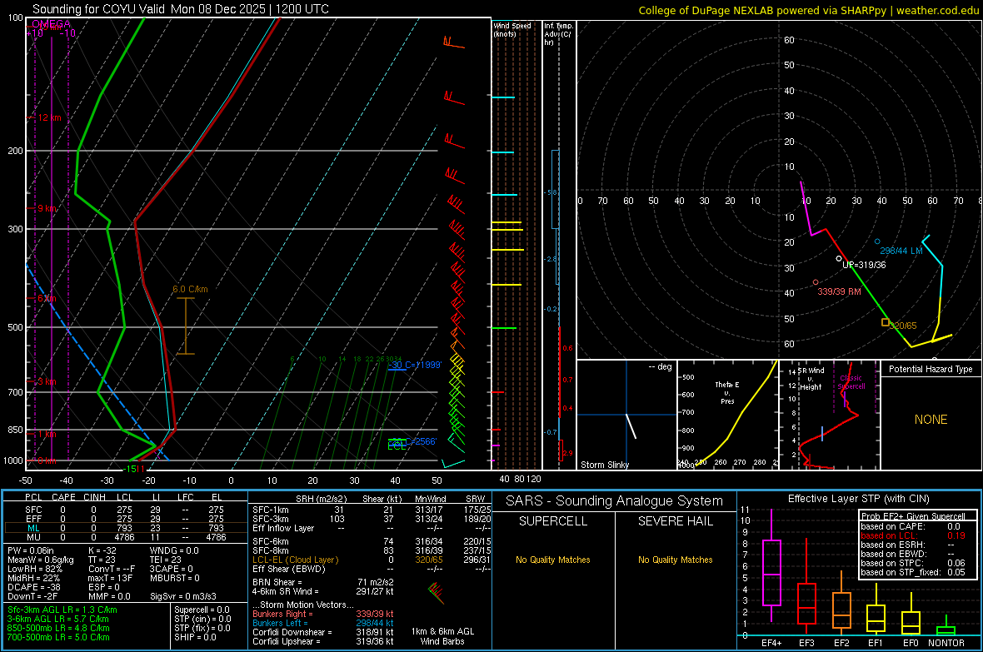Screen dimensions: 983x652
Task: Select the MU parcel row
Action: (125, 536)
